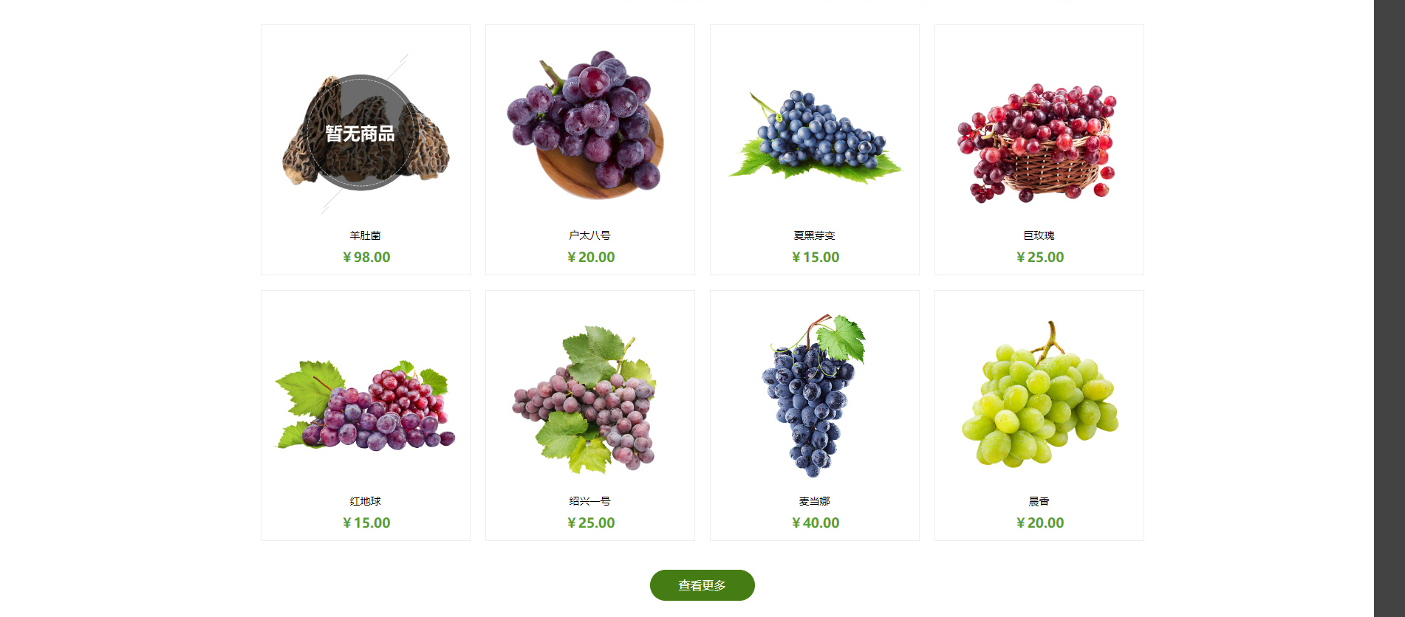The width and height of the screenshot is (1405, 617).
Task: Click the 户太八号 product name
Action: [590, 235]
